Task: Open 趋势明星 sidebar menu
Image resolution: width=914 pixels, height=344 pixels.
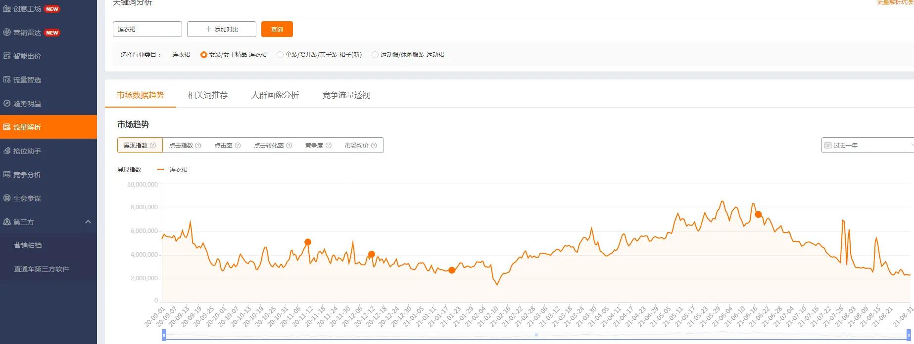Action: tap(48, 104)
